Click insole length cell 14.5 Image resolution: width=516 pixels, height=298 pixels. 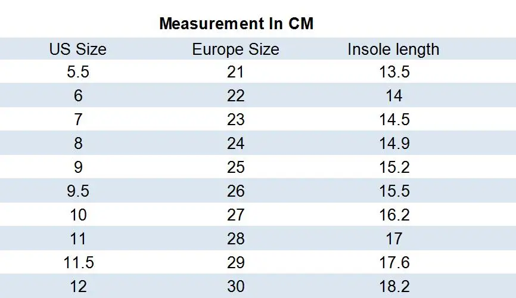pos(394,120)
